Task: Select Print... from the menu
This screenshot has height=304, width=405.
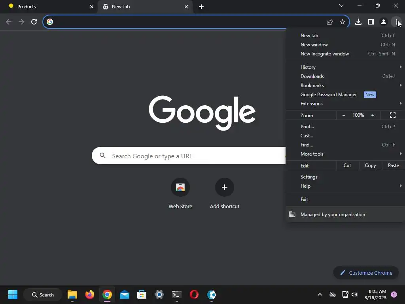Action: (x=345, y=127)
